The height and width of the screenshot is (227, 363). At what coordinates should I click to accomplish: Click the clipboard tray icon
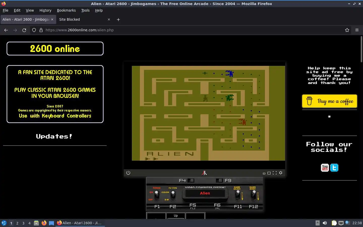334,223
